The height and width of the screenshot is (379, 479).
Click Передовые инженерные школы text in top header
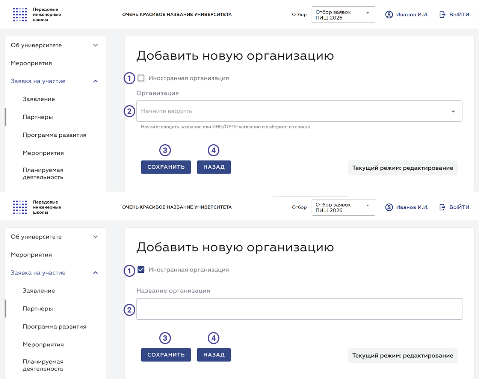click(x=47, y=15)
